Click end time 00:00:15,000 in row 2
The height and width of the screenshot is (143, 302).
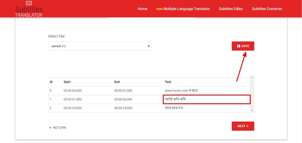[123, 108]
